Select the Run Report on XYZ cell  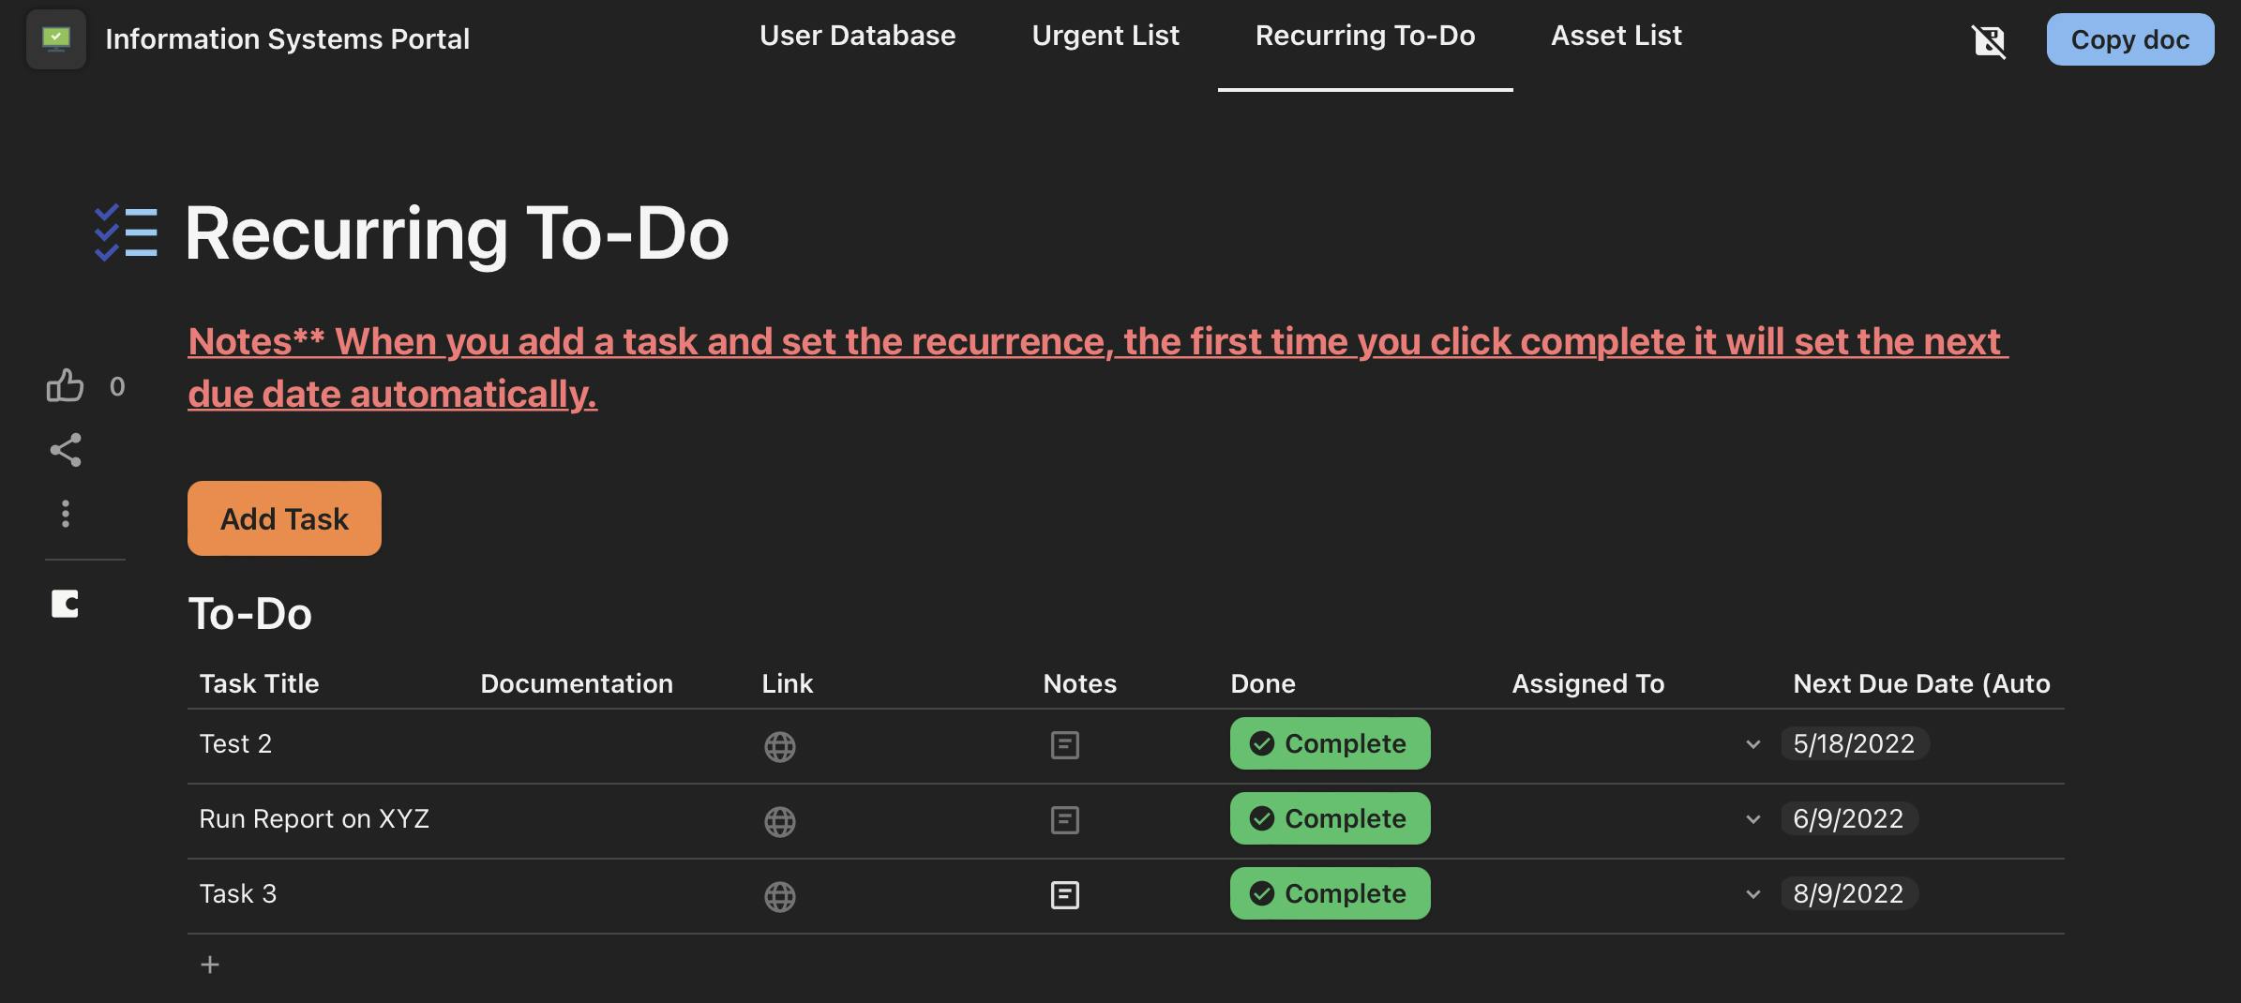point(328,819)
